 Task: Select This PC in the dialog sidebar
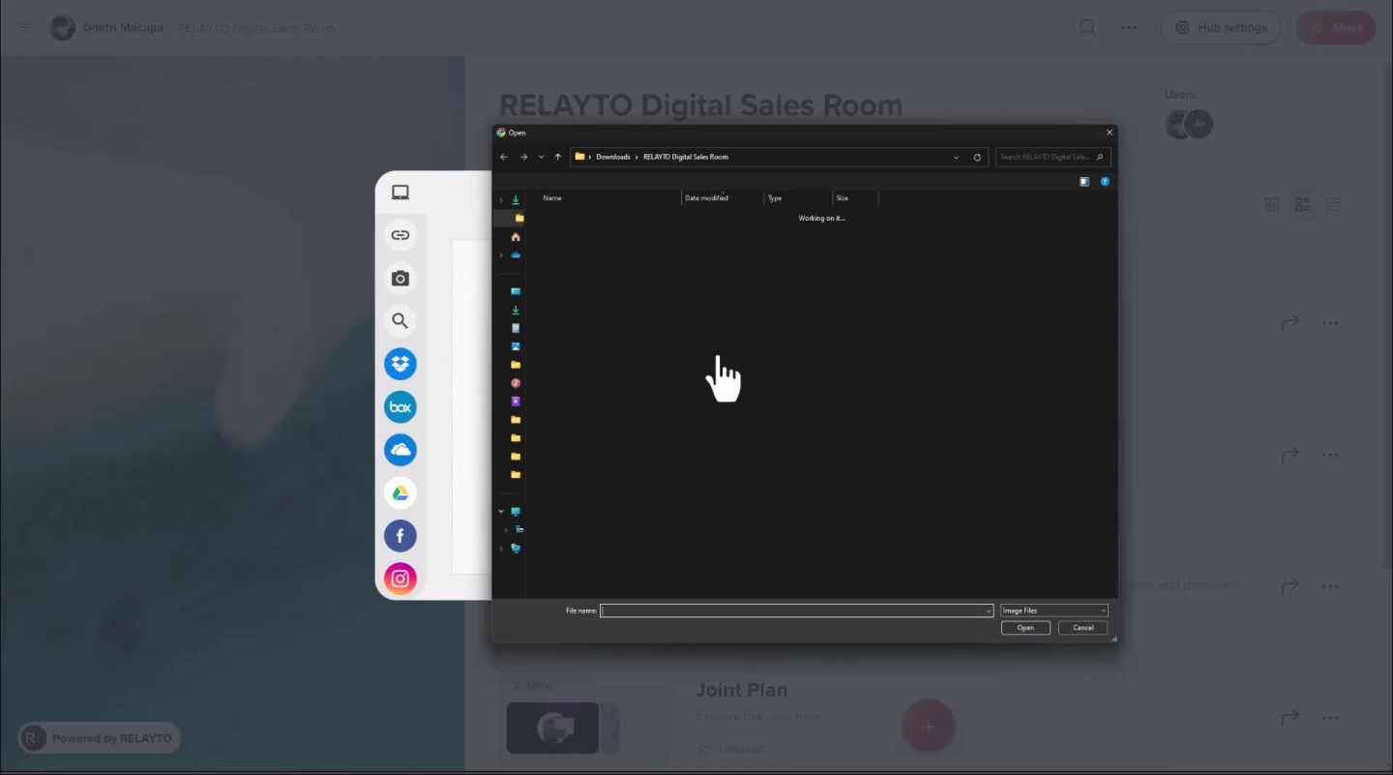click(x=516, y=511)
